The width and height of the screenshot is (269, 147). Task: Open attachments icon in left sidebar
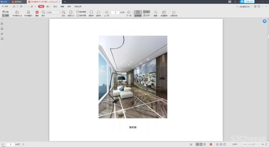tap(2, 34)
